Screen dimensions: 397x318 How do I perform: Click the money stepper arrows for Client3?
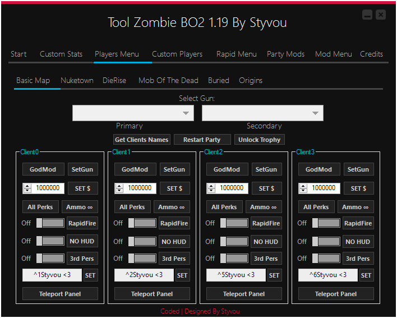point(303,188)
